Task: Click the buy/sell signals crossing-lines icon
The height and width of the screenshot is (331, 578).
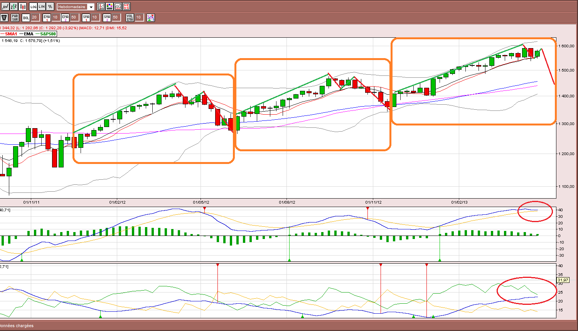Action: 151,18
